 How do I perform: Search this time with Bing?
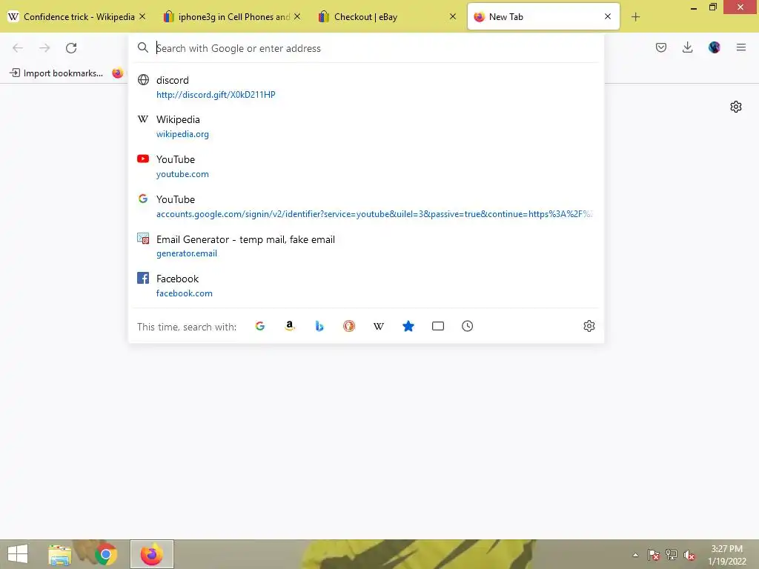tap(319, 326)
